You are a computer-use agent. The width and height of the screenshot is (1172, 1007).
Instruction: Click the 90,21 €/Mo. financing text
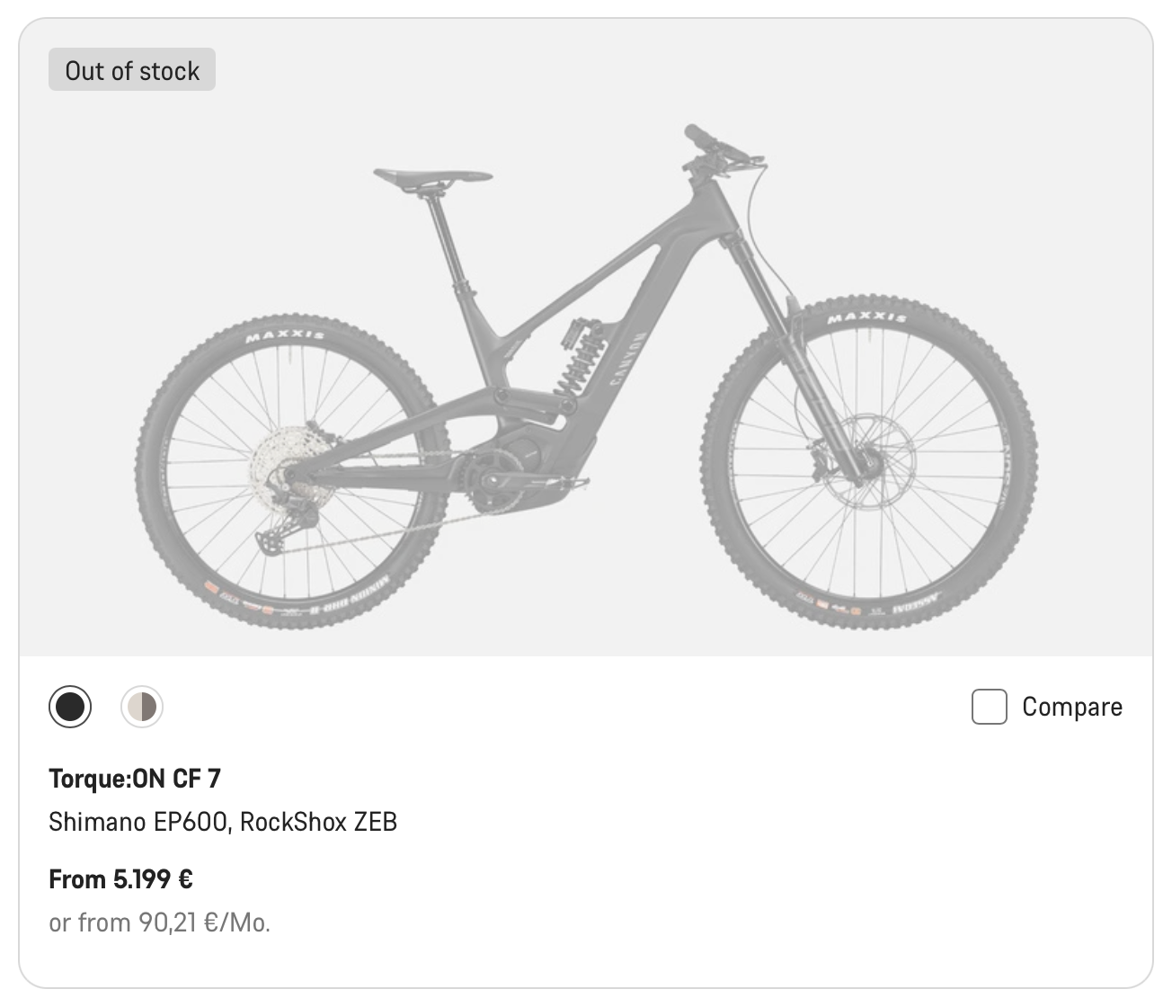pos(160,922)
